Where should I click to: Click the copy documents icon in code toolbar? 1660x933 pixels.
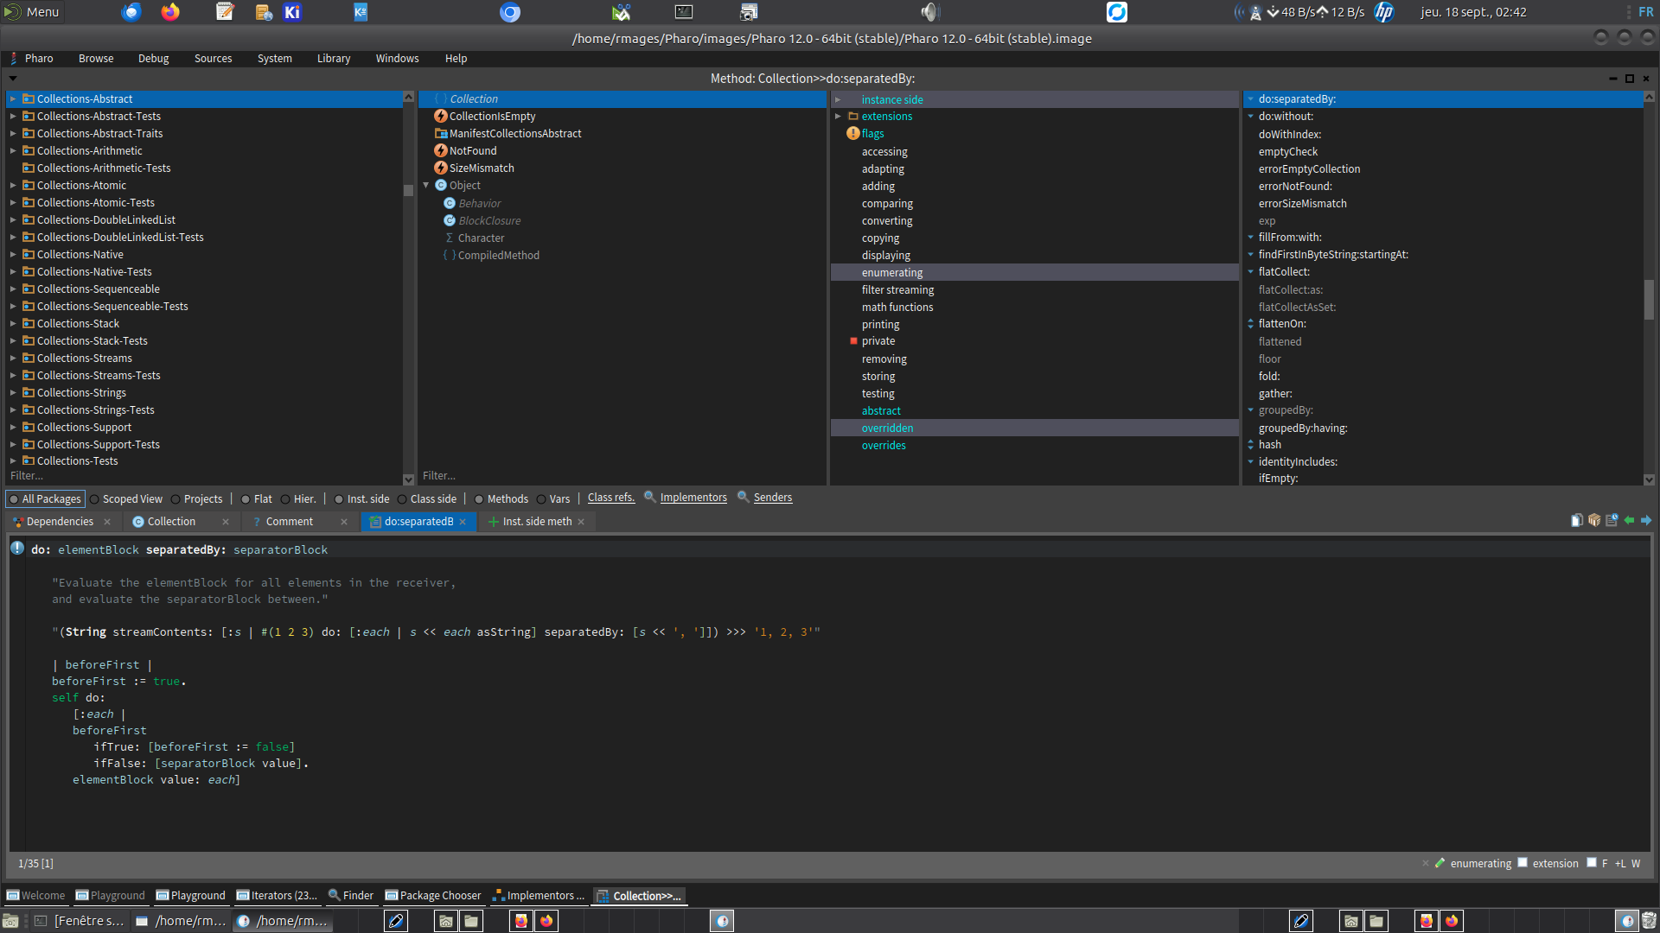point(1577,521)
